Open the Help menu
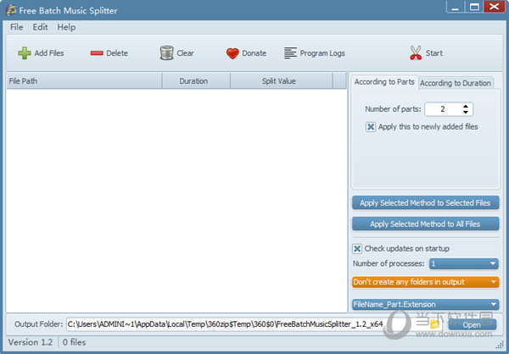The width and height of the screenshot is (509, 354). tap(66, 27)
